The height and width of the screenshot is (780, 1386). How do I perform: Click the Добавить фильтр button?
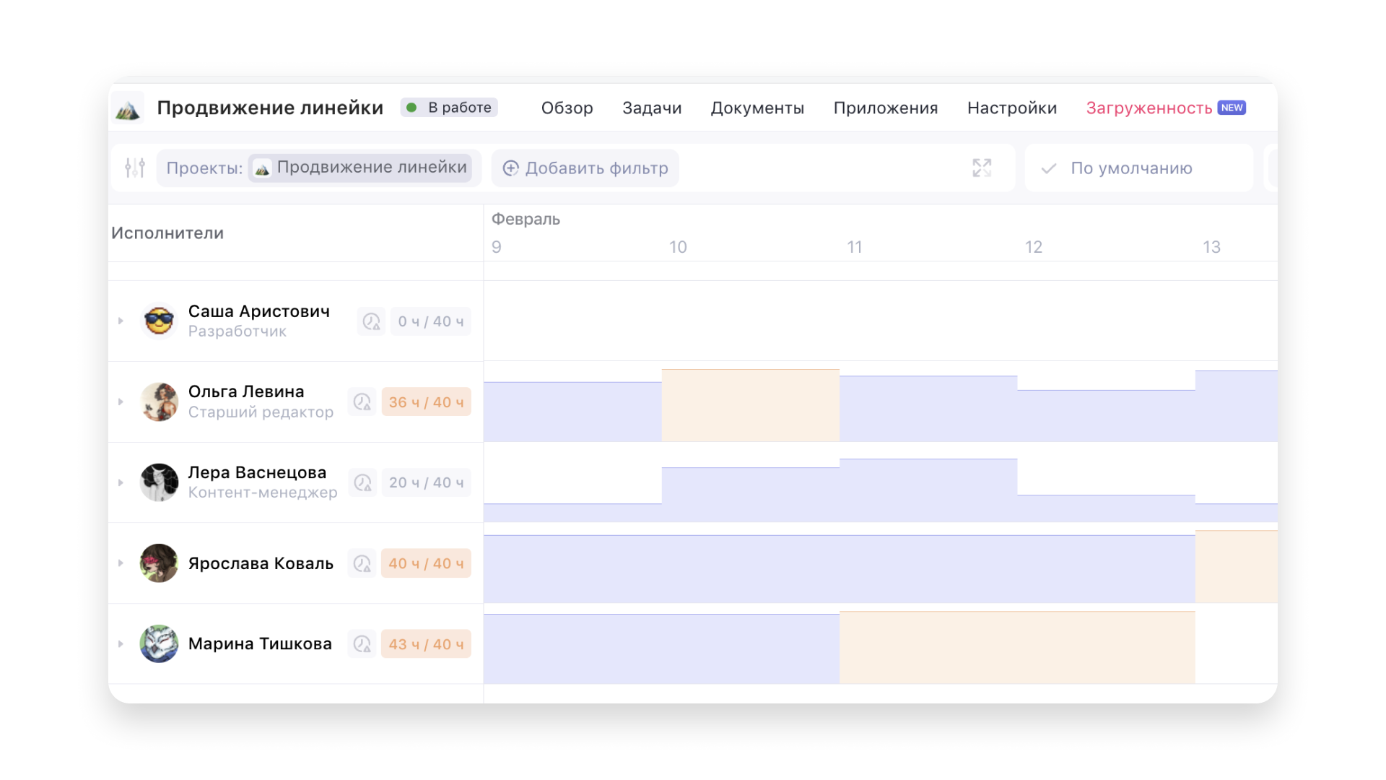pos(585,168)
